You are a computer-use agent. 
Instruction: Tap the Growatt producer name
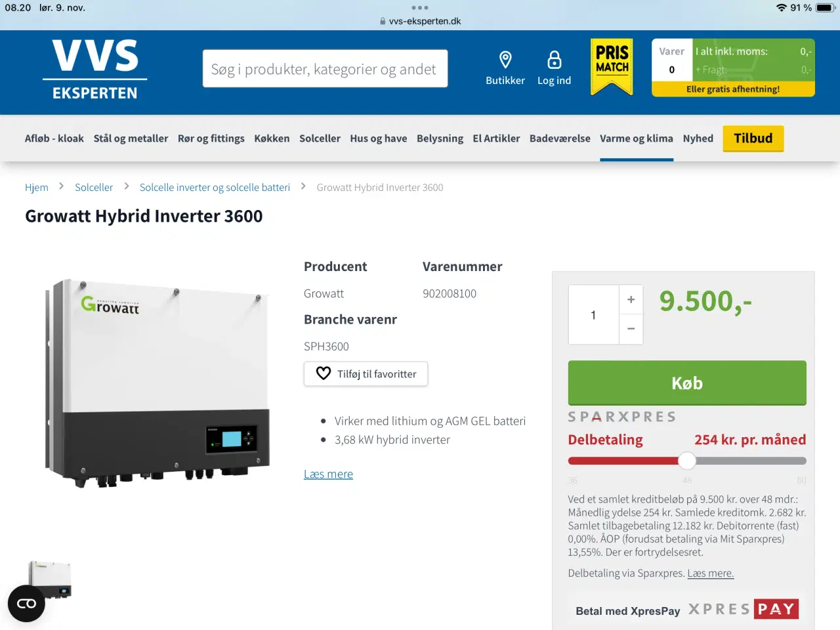pyautogui.click(x=324, y=293)
